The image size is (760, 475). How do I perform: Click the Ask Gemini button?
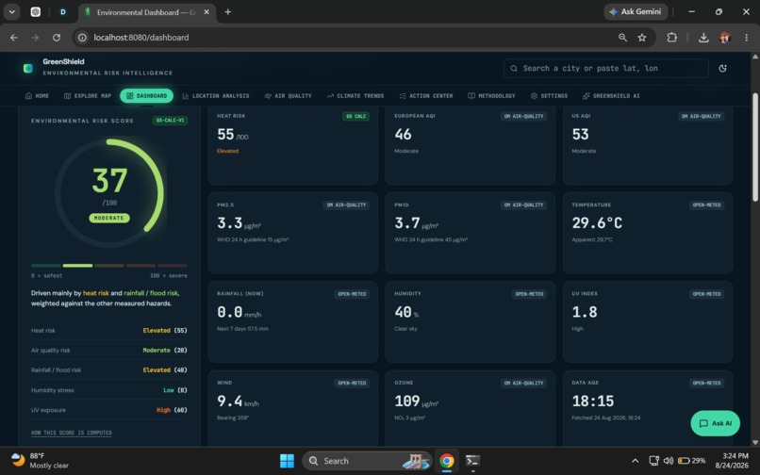(636, 11)
